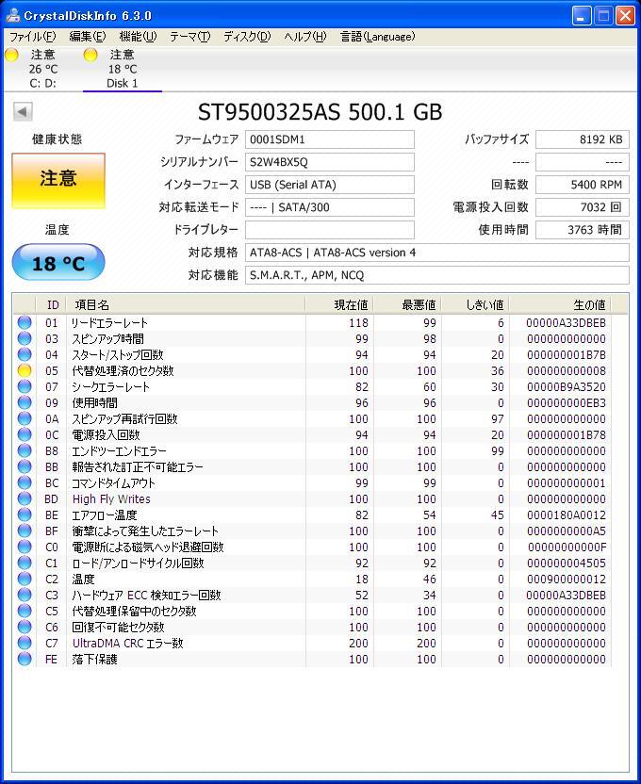Click the blue 18 °C temperature button
The image size is (641, 784).
58,263
